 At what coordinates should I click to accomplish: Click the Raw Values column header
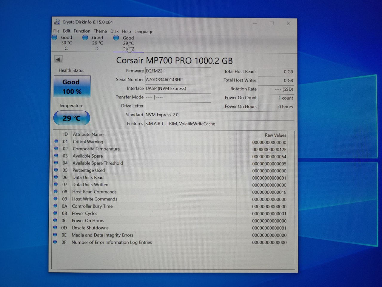(275, 135)
